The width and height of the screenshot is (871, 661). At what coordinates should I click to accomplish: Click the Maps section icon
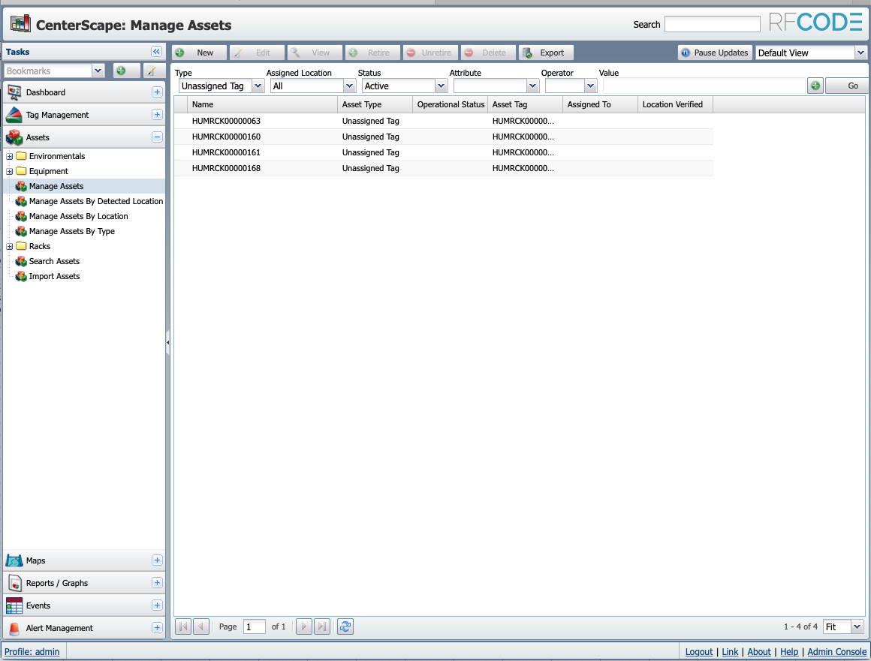(14, 560)
